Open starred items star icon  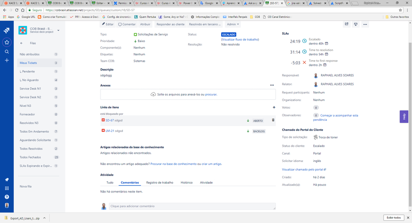pos(7,42)
